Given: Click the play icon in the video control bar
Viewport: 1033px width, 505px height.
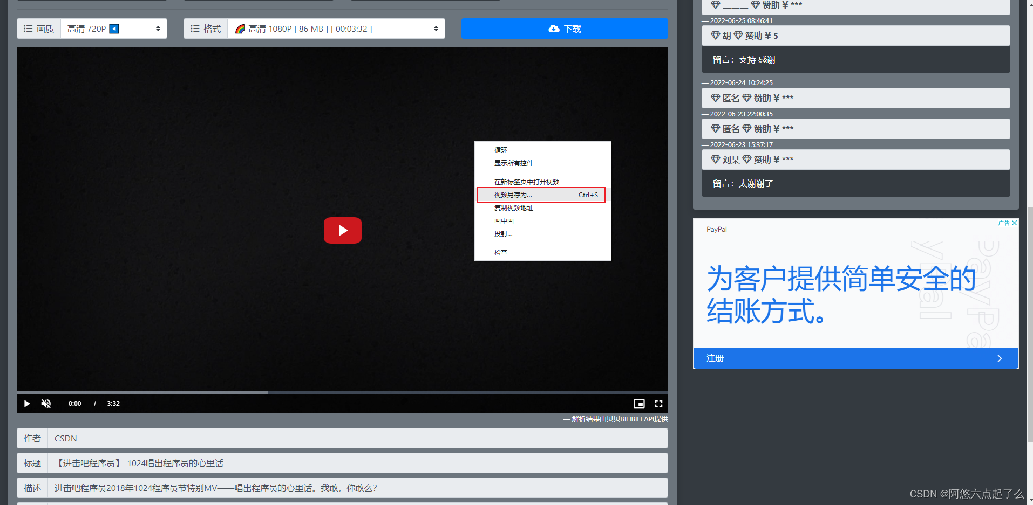Looking at the screenshot, I should coord(26,403).
